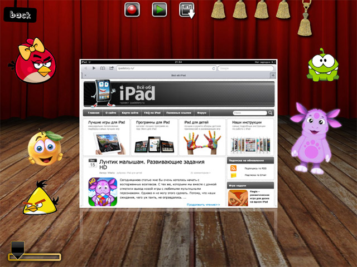
Task: Click the orange RSS feed icon
Action: 233,168
